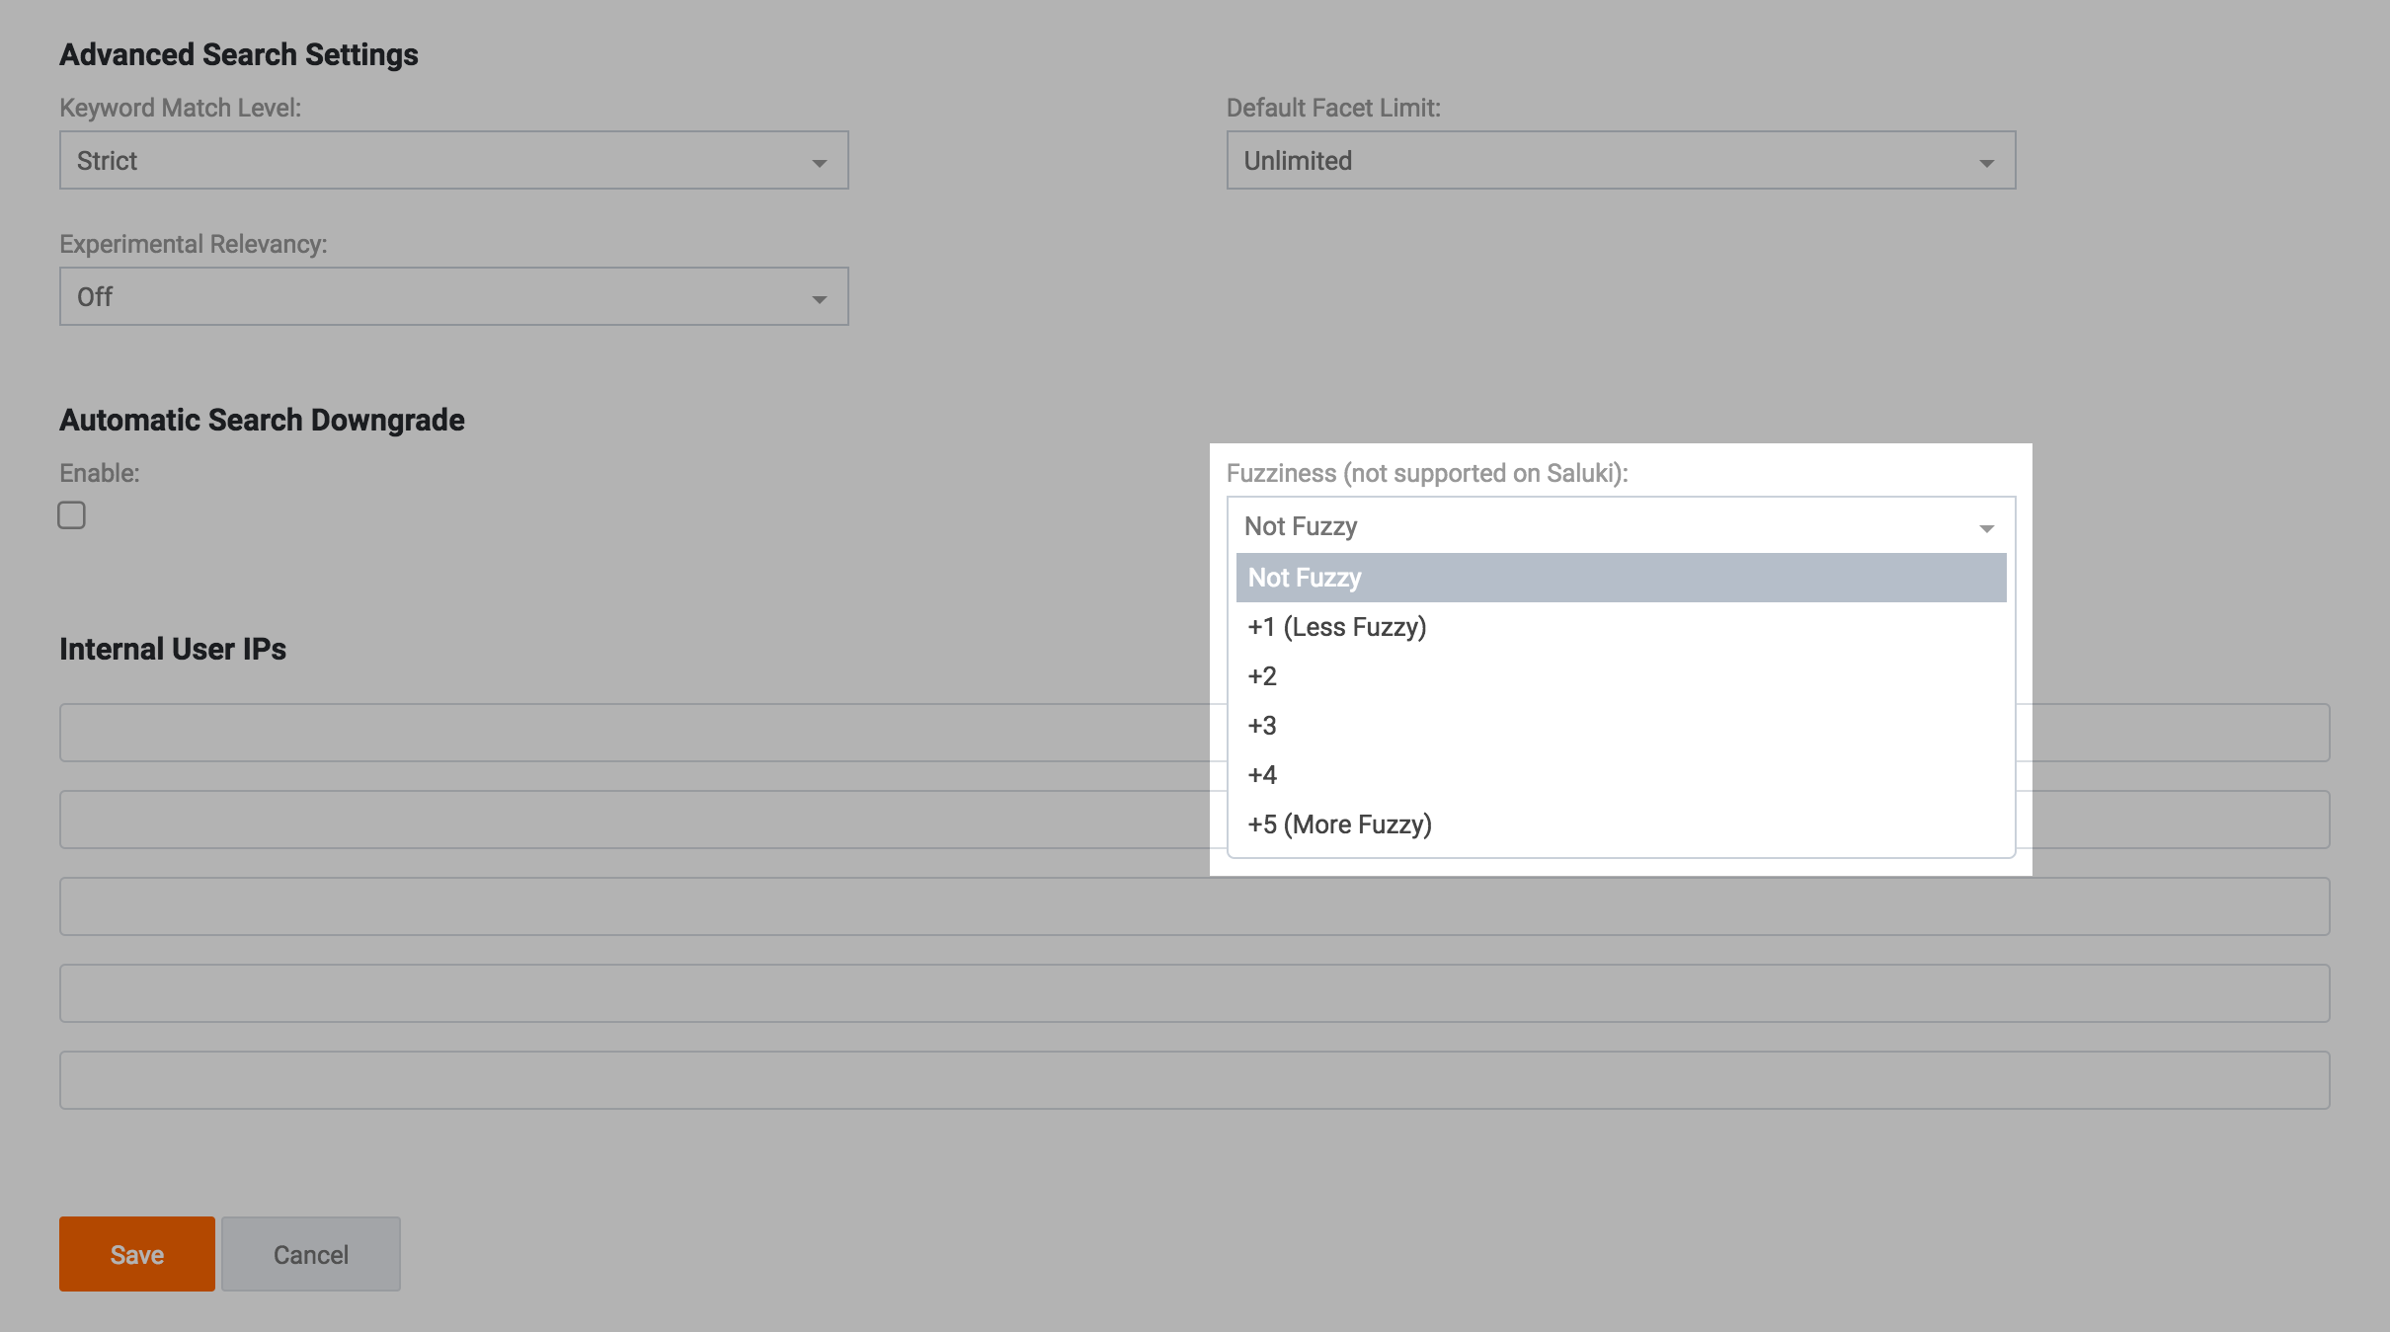Click the third Internal User IPs field
Screen dimensions: 2390x1332
[x=1194, y=906]
